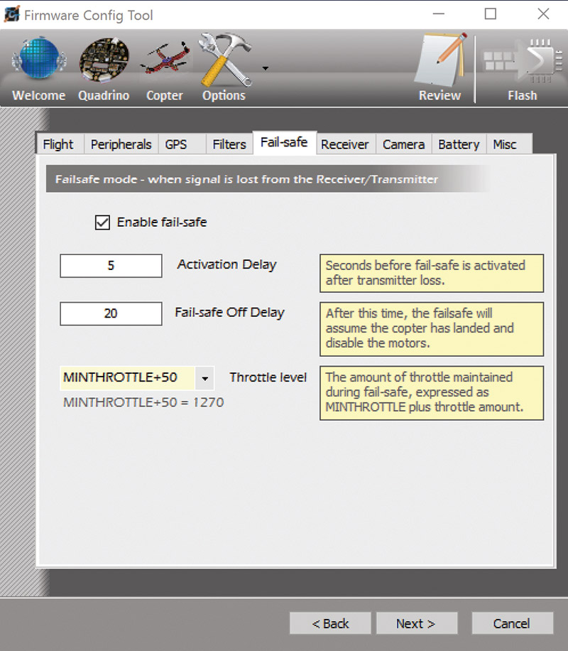Screen dimensions: 568x651
Task: Click the Fail-safe Off Delay input field
Action: pyautogui.click(x=111, y=313)
